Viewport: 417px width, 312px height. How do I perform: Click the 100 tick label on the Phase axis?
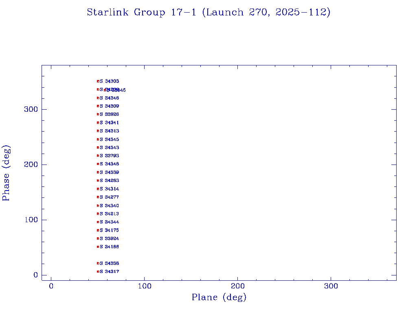click(31, 220)
